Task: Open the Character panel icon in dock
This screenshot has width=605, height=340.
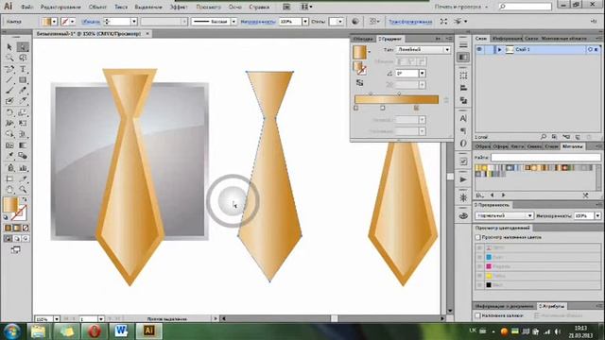Action: click(463, 118)
